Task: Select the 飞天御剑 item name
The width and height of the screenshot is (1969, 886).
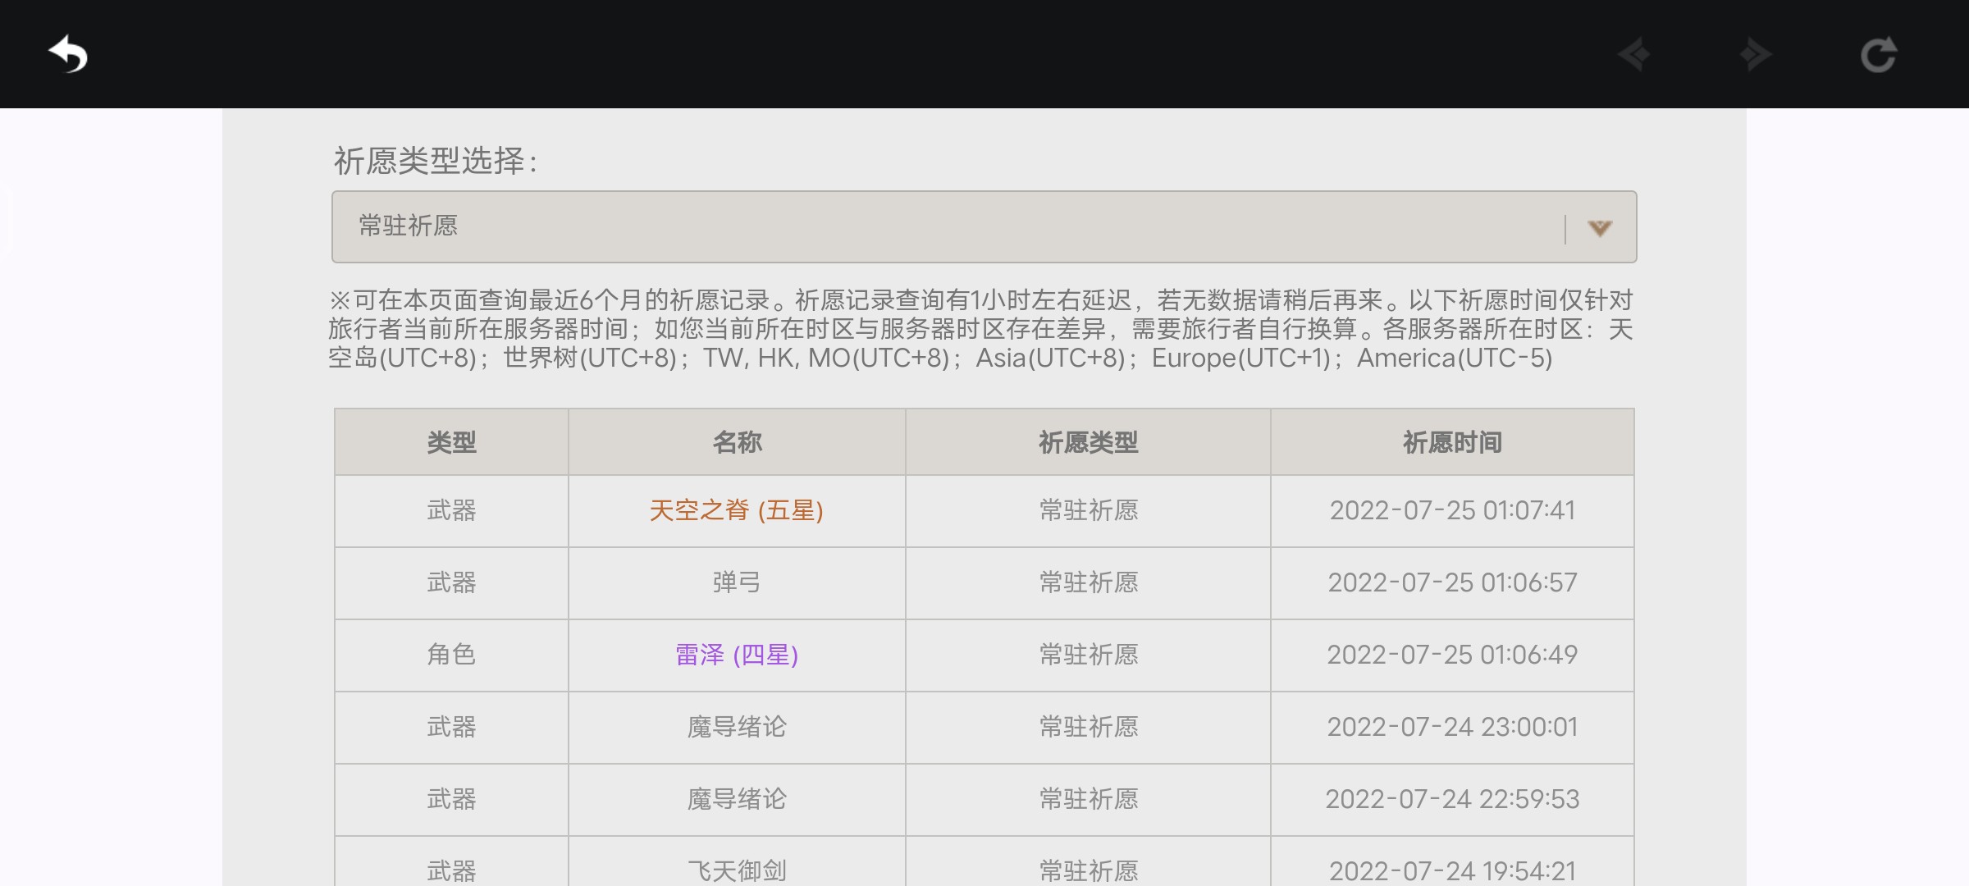Action: tap(737, 870)
